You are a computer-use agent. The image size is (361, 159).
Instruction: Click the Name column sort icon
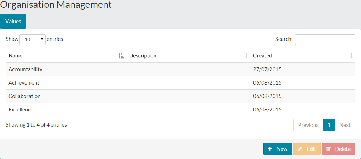(121, 56)
